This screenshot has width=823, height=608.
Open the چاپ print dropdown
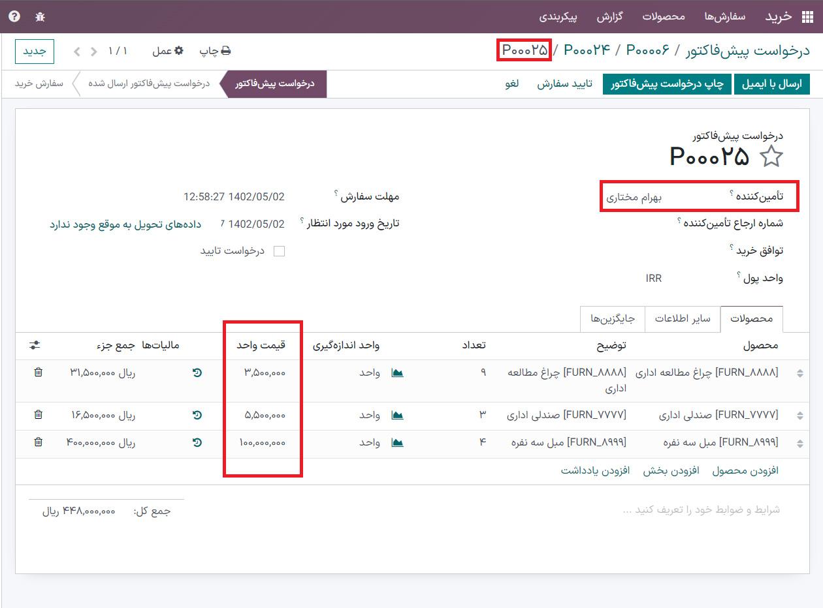pos(215,51)
